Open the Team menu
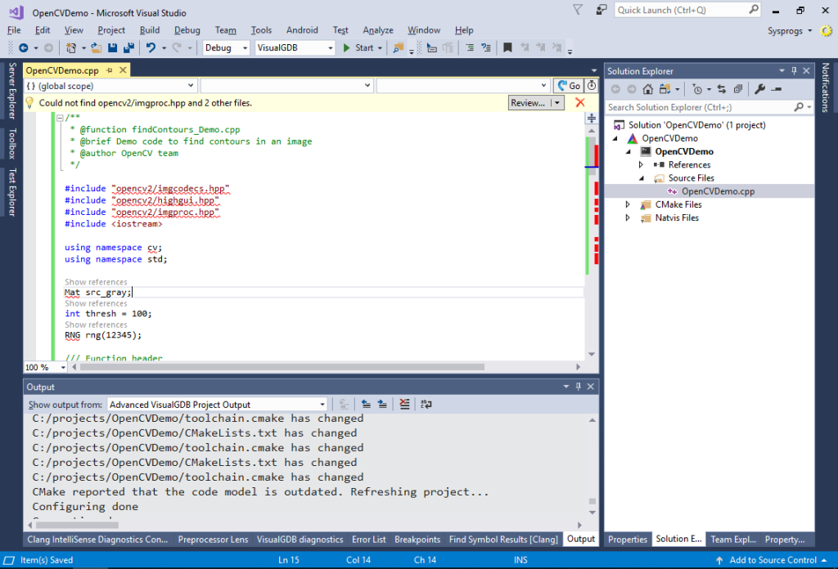 coord(225,30)
